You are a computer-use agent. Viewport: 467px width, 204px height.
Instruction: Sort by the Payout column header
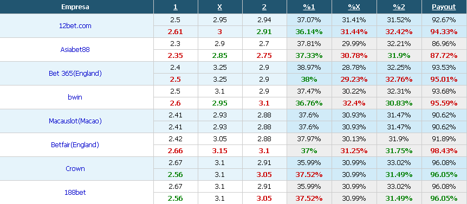click(444, 7)
